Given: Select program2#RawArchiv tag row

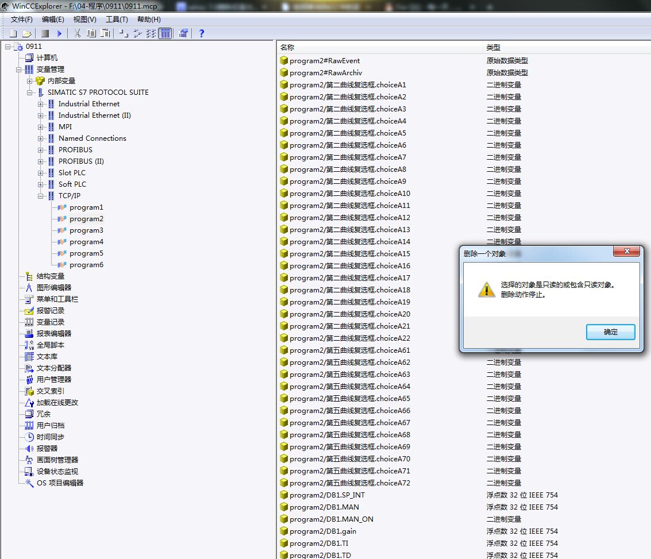Looking at the screenshot, I should click(x=326, y=72).
